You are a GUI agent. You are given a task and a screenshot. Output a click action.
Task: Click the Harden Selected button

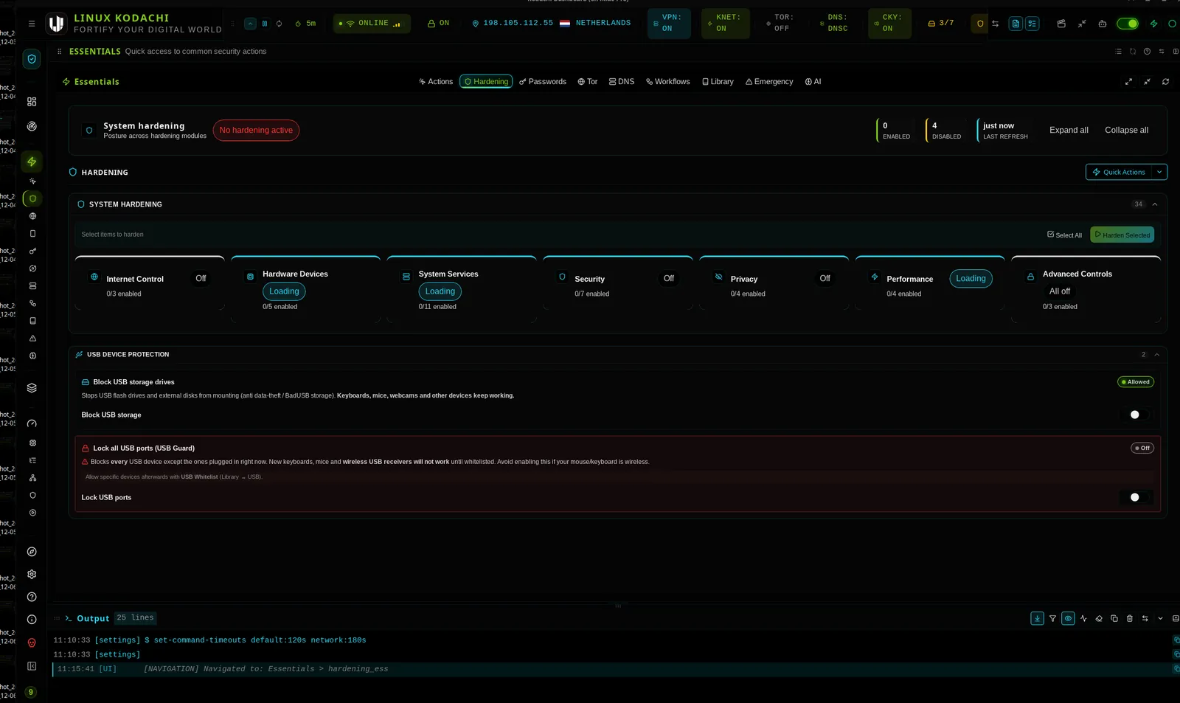click(x=1122, y=235)
